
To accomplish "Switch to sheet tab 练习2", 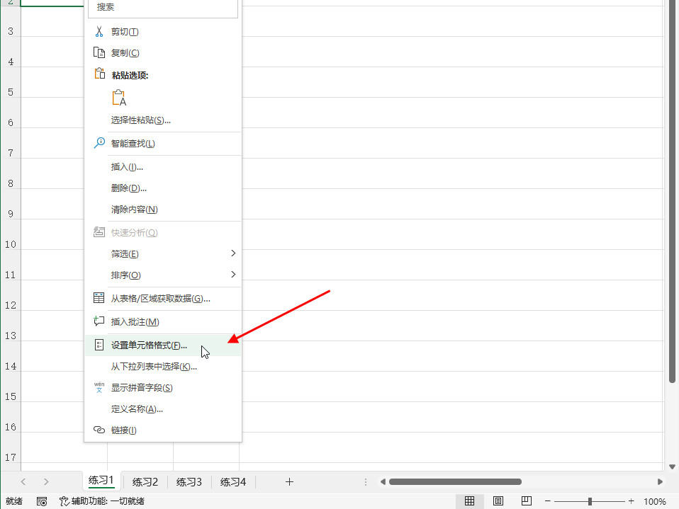I will (145, 482).
